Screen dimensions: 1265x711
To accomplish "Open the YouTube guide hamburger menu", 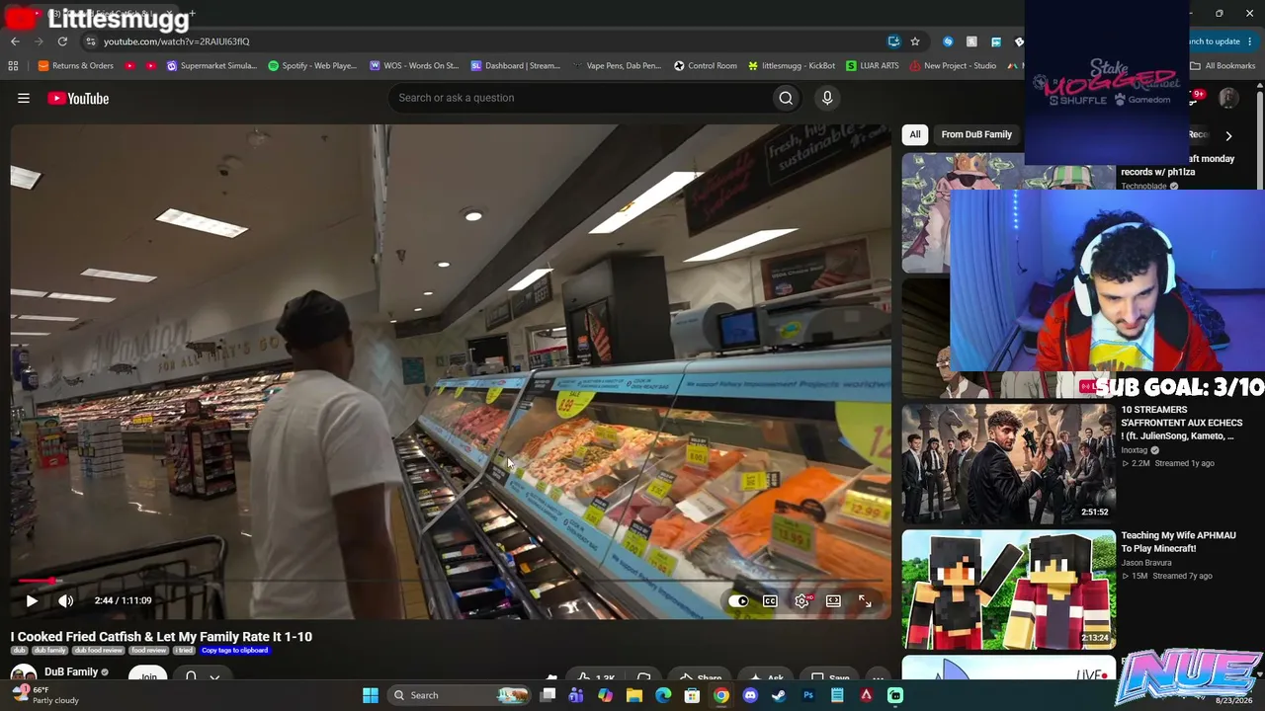I will pos(24,98).
